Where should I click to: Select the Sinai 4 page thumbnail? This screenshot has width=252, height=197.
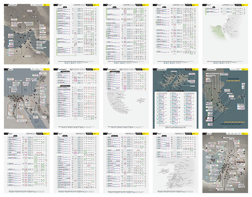tap(225, 34)
